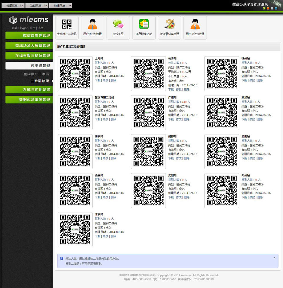Open the 郑州站 QR code image

click(222, 190)
